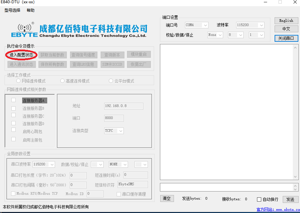Screen dimensions: 300x213
Task: Click 恢复出厂 to factory reset
Action: click(x=139, y=64)
